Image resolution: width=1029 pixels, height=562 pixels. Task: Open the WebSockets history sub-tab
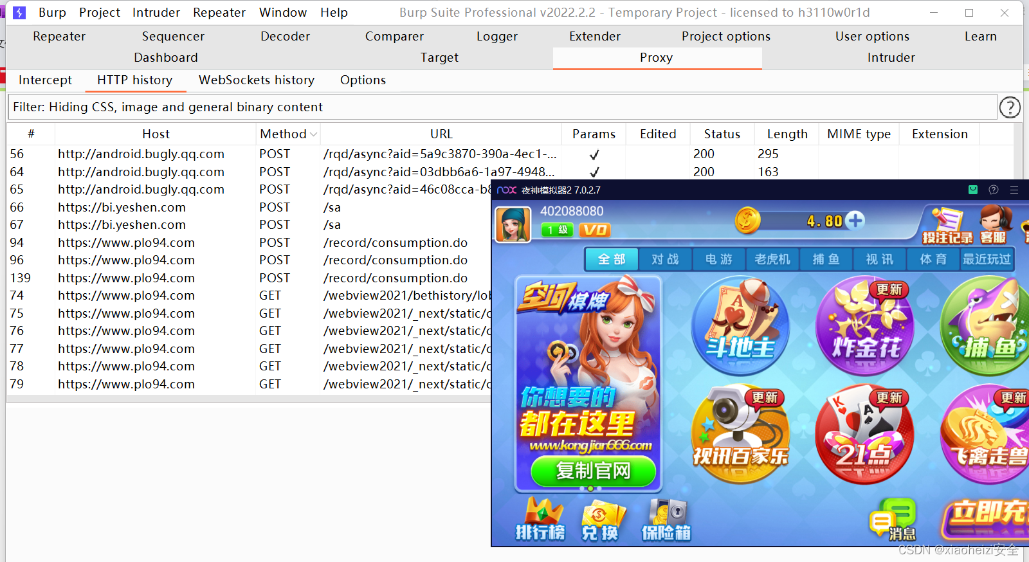click(257, 80)
